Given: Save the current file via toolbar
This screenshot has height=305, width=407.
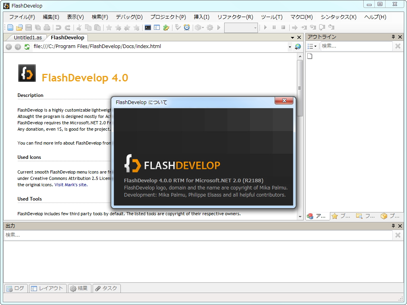Looking at the screenshot, I should coord(28,27).
